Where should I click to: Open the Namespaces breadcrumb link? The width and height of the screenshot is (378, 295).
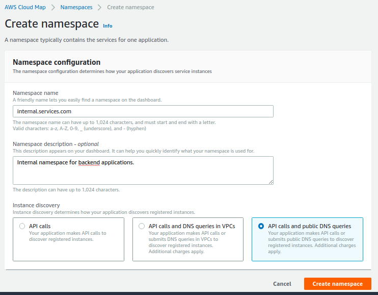76,7
